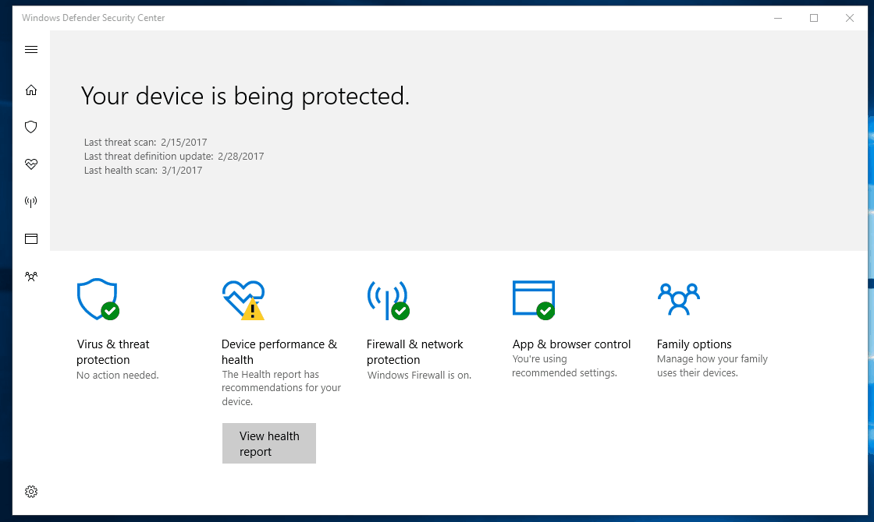This screenshot has height=522, width=874.
Task: Maximize the Windows Defender Security Center window
Action: click(x=814, y=18)
